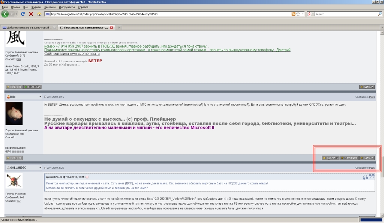
Task: Open the Инструменты menu
Action: (67, 7)
